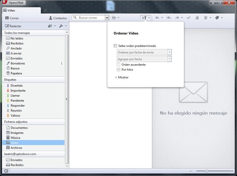This screenshot has height=176, width=237.
Task: Toggle the Por hilos checkbox
Action: coord(118,69)
